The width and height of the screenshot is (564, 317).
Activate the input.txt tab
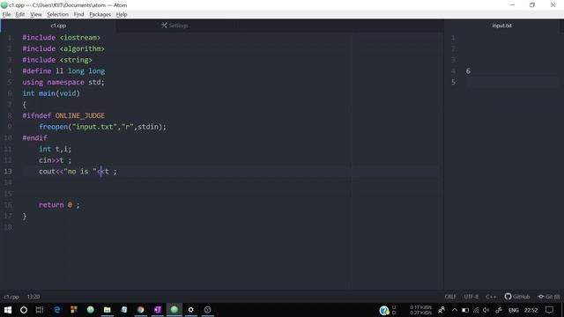[501, 26]
